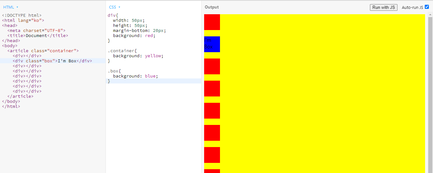Image resolution: width=433 pixels, height=173 pixels.
Task: Click the 'background: yellow;' CSS line
Action: (x=138, y=56)
